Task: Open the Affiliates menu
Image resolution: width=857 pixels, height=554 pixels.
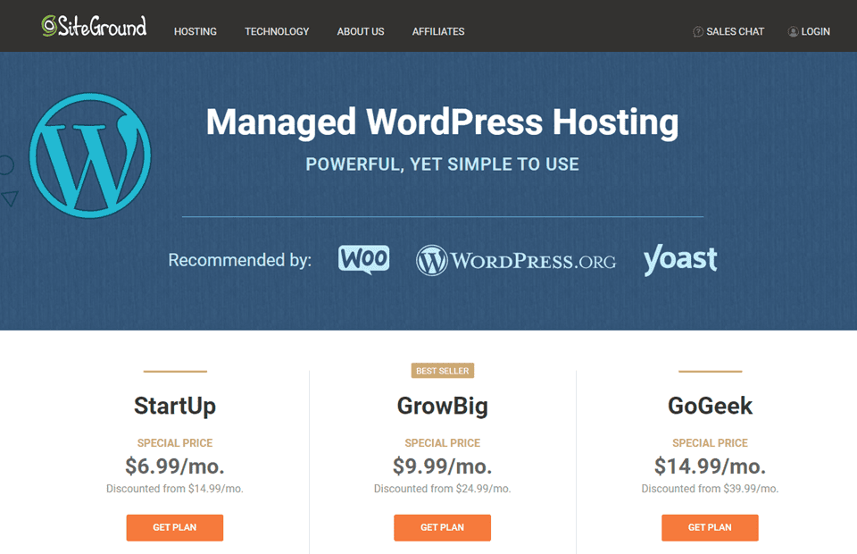Action: click(x=437, y=31)
